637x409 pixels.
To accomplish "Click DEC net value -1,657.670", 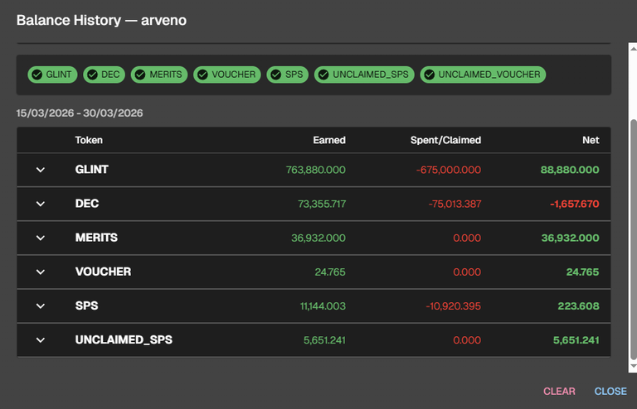I will click(575, 204).
